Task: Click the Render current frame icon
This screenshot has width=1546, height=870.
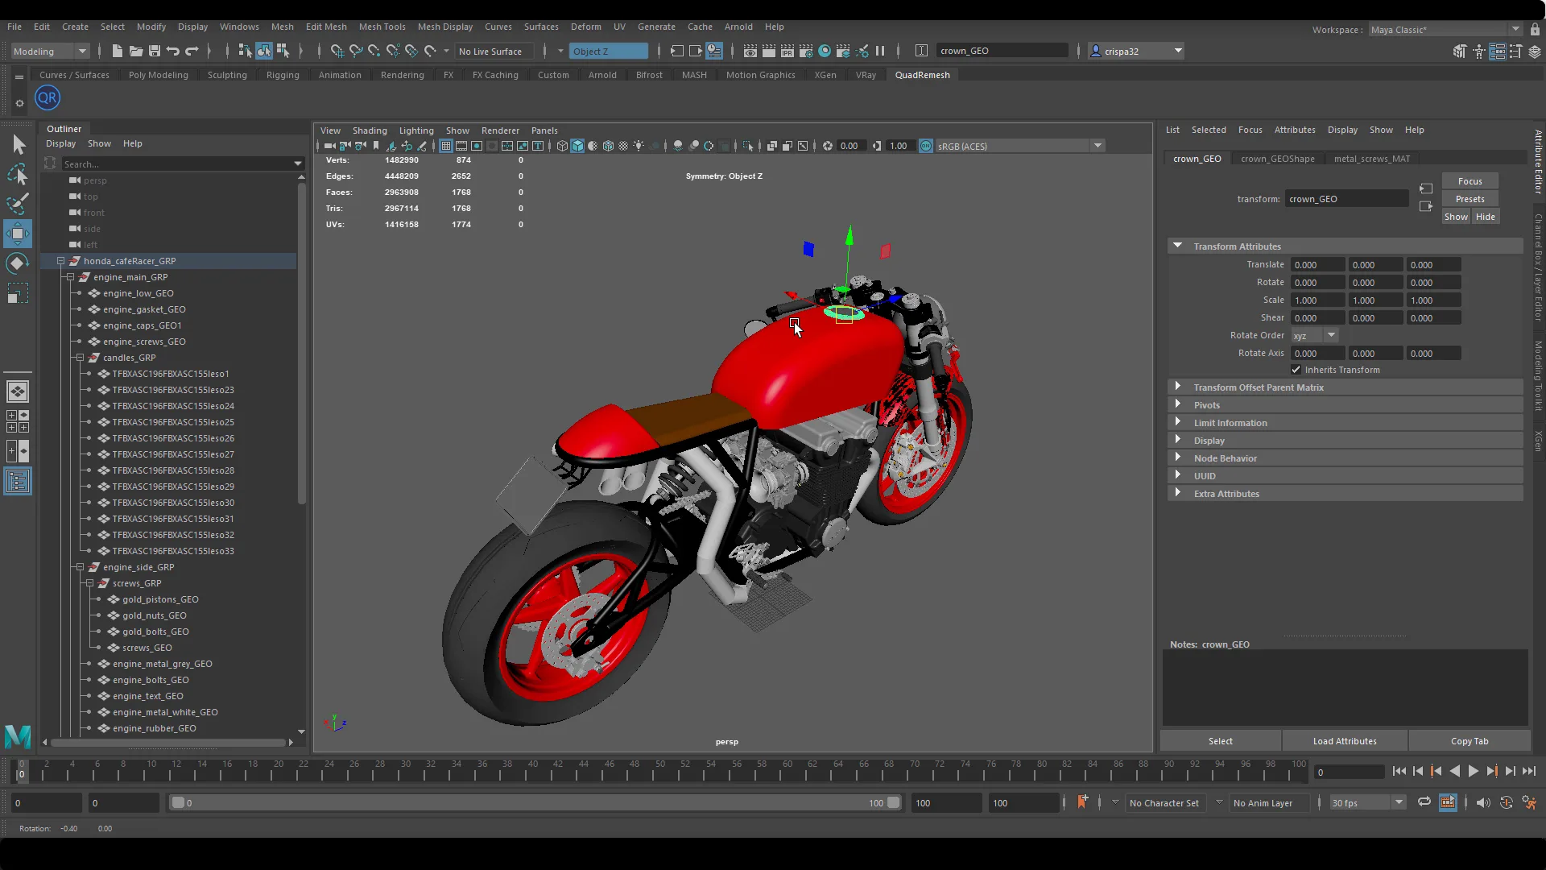Action: coord(769,51)
